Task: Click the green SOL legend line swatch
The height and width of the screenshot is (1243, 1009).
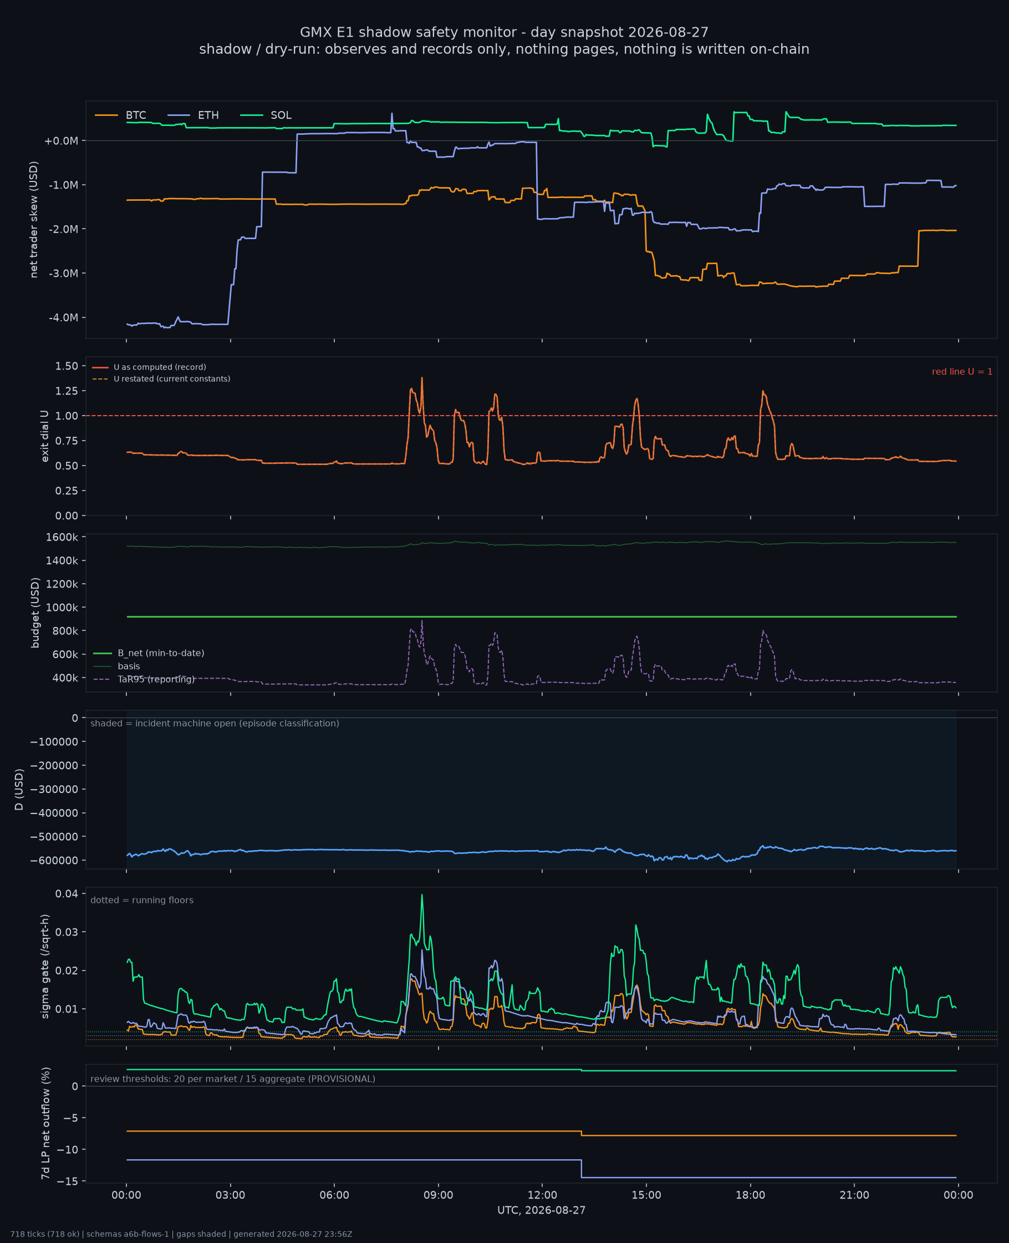Action: point(252,115)
